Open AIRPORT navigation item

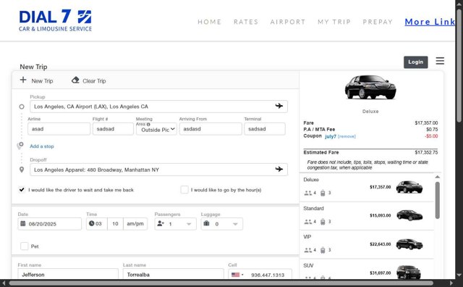(x=288, y=22)
